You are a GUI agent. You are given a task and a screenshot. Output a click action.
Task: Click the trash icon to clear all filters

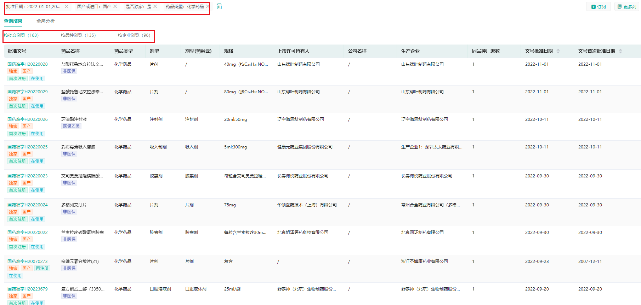219,6
